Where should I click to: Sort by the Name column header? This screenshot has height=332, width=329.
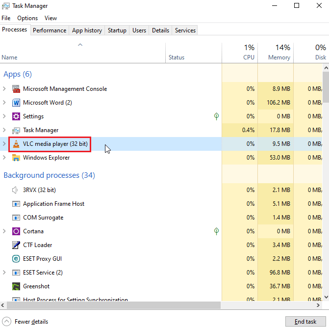[x=82, y=53]
